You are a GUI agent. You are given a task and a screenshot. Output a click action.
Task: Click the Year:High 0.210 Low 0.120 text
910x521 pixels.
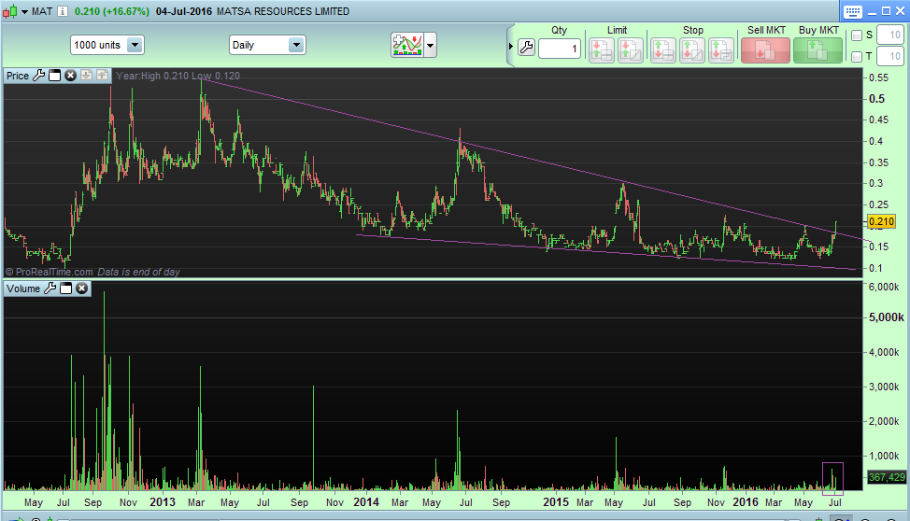tap(178, 76)
